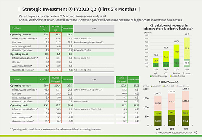The width and height of the screenshot is (202, 140).
Task: Click "Rebound in EQ sales" note beside (1.8)
Action: coord(82,50)
